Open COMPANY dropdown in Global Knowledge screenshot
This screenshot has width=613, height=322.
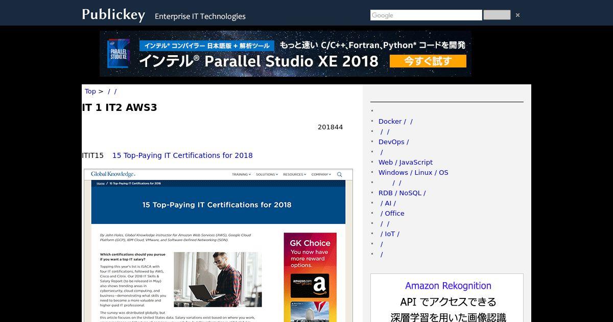321,174
